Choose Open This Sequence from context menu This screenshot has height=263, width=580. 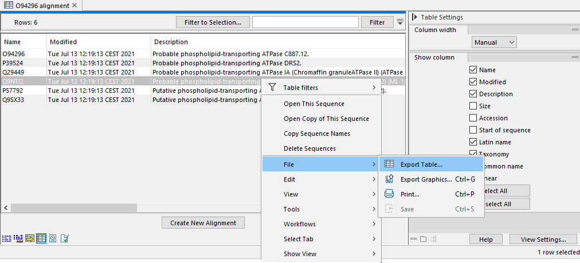(322, 104)
